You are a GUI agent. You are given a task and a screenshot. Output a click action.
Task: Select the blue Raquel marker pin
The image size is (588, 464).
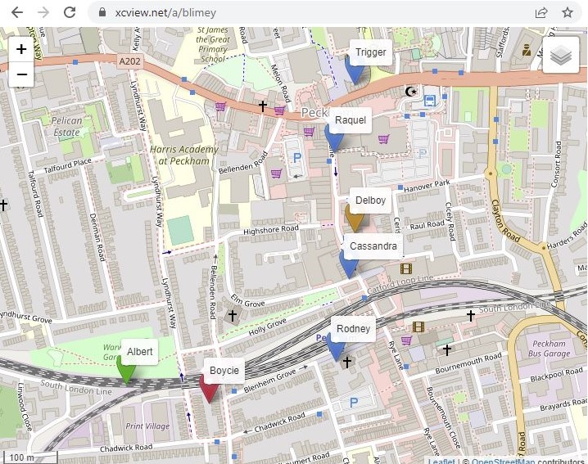point(334,138)
